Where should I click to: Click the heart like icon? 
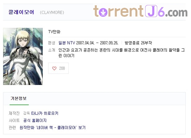click(x=54, y=68)
